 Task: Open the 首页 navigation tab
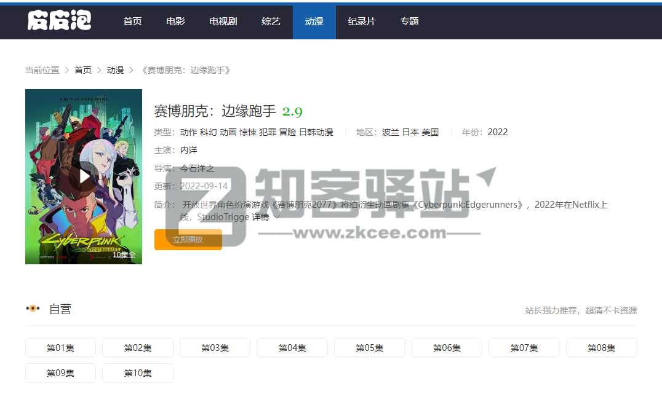(x=132, y=22)
